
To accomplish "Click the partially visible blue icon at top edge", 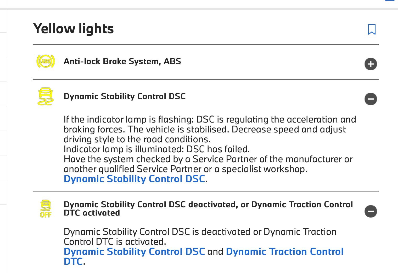I will [389, 1].
